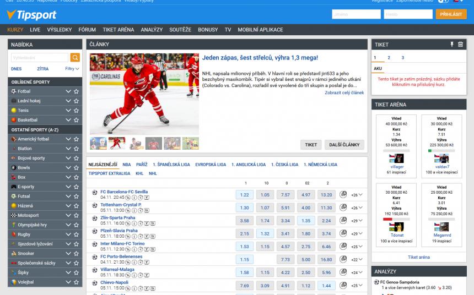Switch to the NBA tab
This screenshot has width=474, height=295.
click(127, 165)
